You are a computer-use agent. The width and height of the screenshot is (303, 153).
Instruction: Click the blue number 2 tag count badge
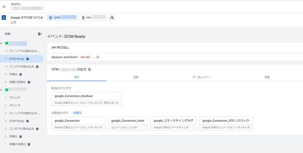pyautogui.click(x=4, y=17)
